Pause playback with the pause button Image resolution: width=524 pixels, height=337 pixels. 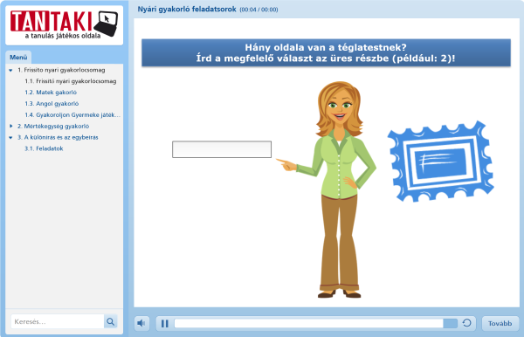pos(165,323)
